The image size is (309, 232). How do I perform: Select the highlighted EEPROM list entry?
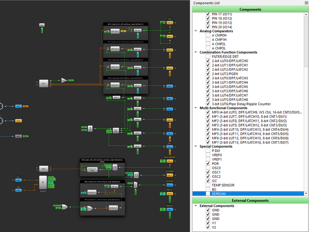[x=219, y=194]
